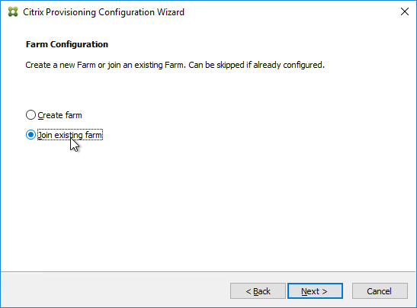
Task: Click the Cancel button
Action: click(x=380, y=291)
